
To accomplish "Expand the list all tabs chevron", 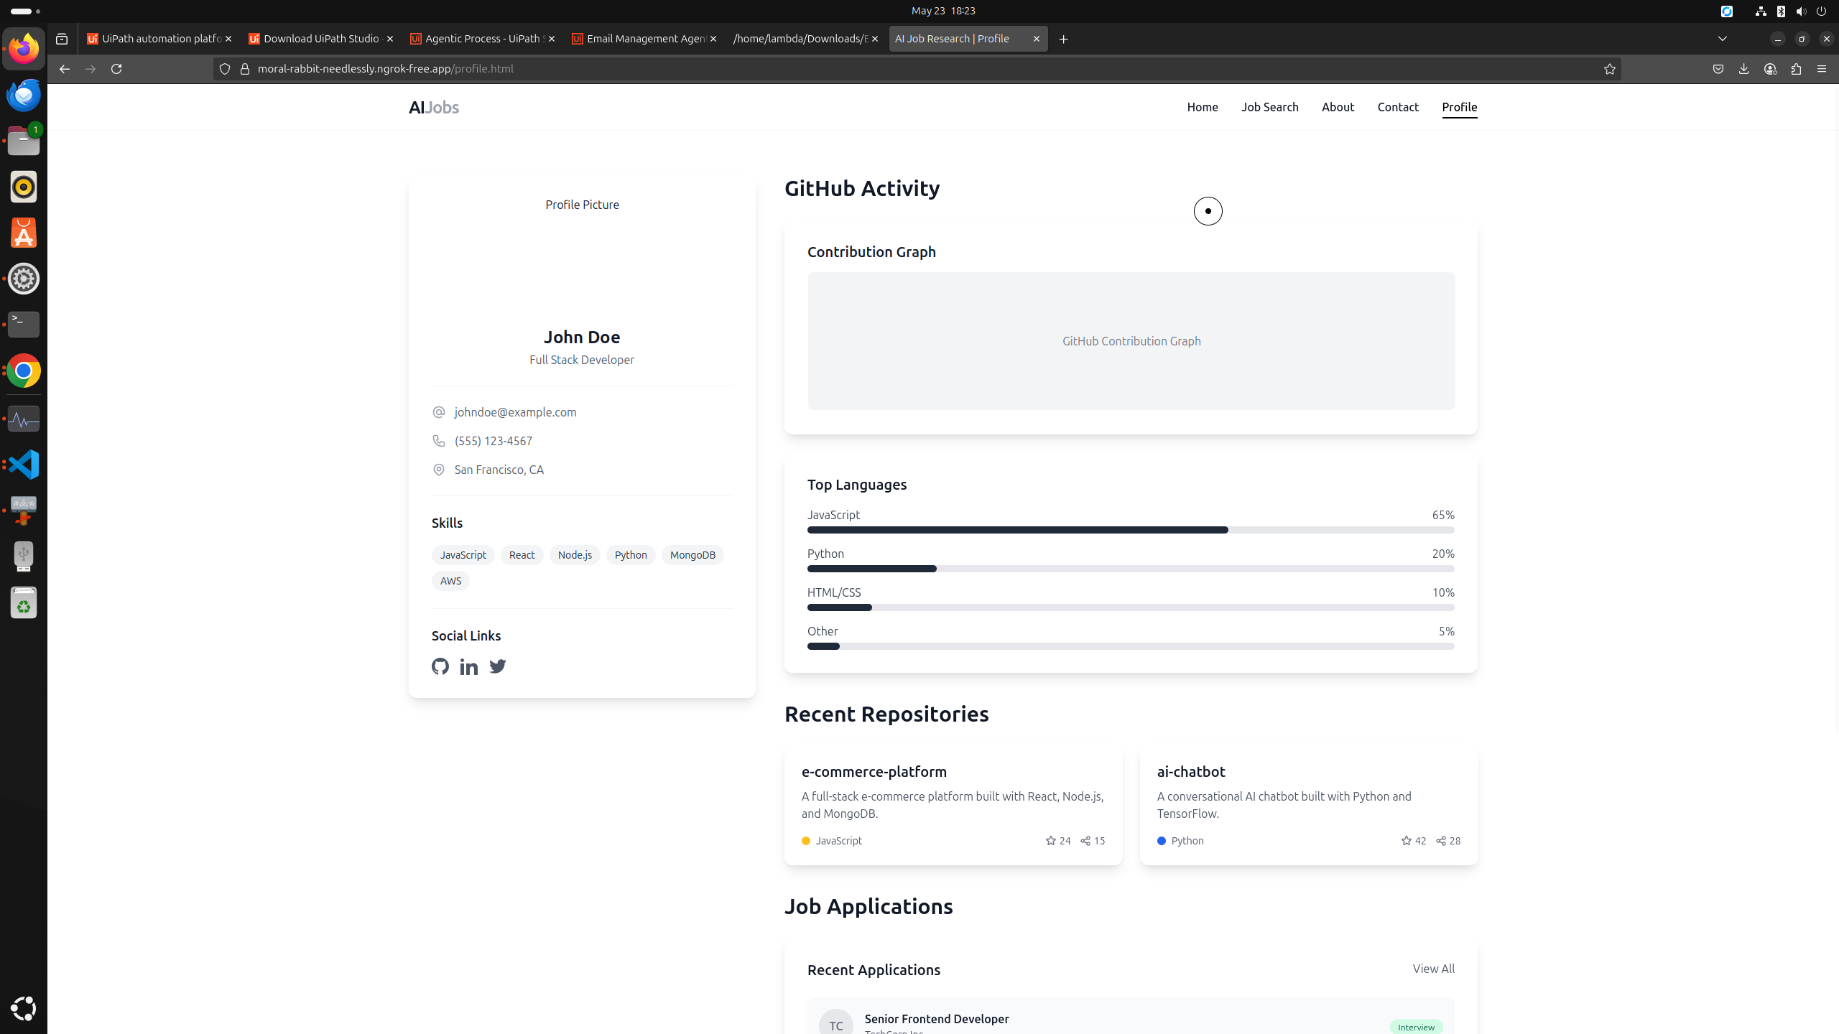I will (x=1722, y=39).
